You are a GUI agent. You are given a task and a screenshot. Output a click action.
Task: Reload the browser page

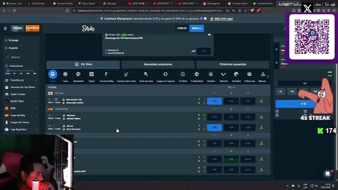[x=14, y=11]
